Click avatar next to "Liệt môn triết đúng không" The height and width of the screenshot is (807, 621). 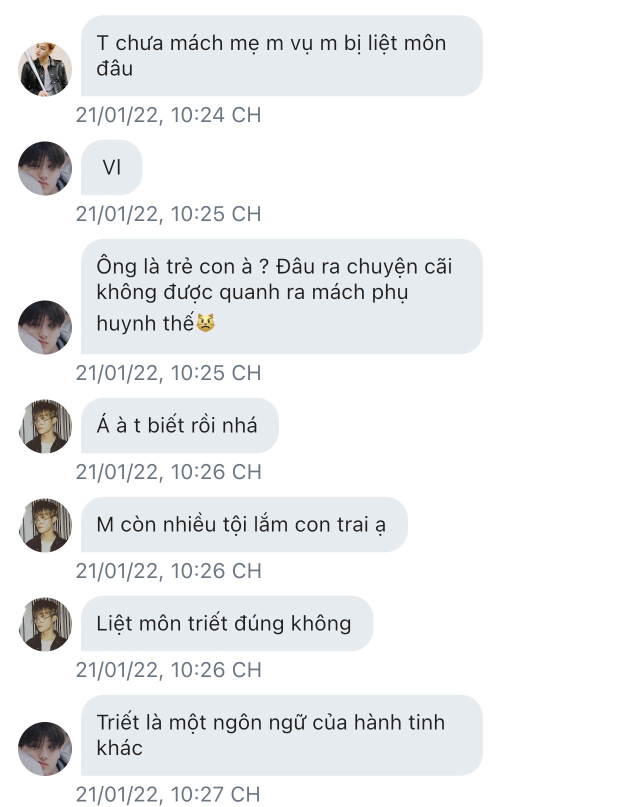[x=45, y=624]
